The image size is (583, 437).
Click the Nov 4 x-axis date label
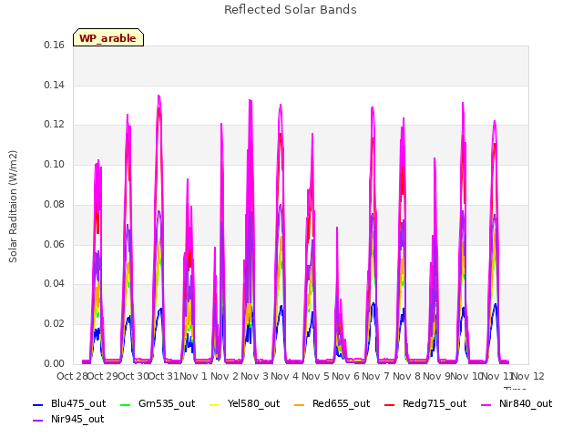tap(285, 376)
